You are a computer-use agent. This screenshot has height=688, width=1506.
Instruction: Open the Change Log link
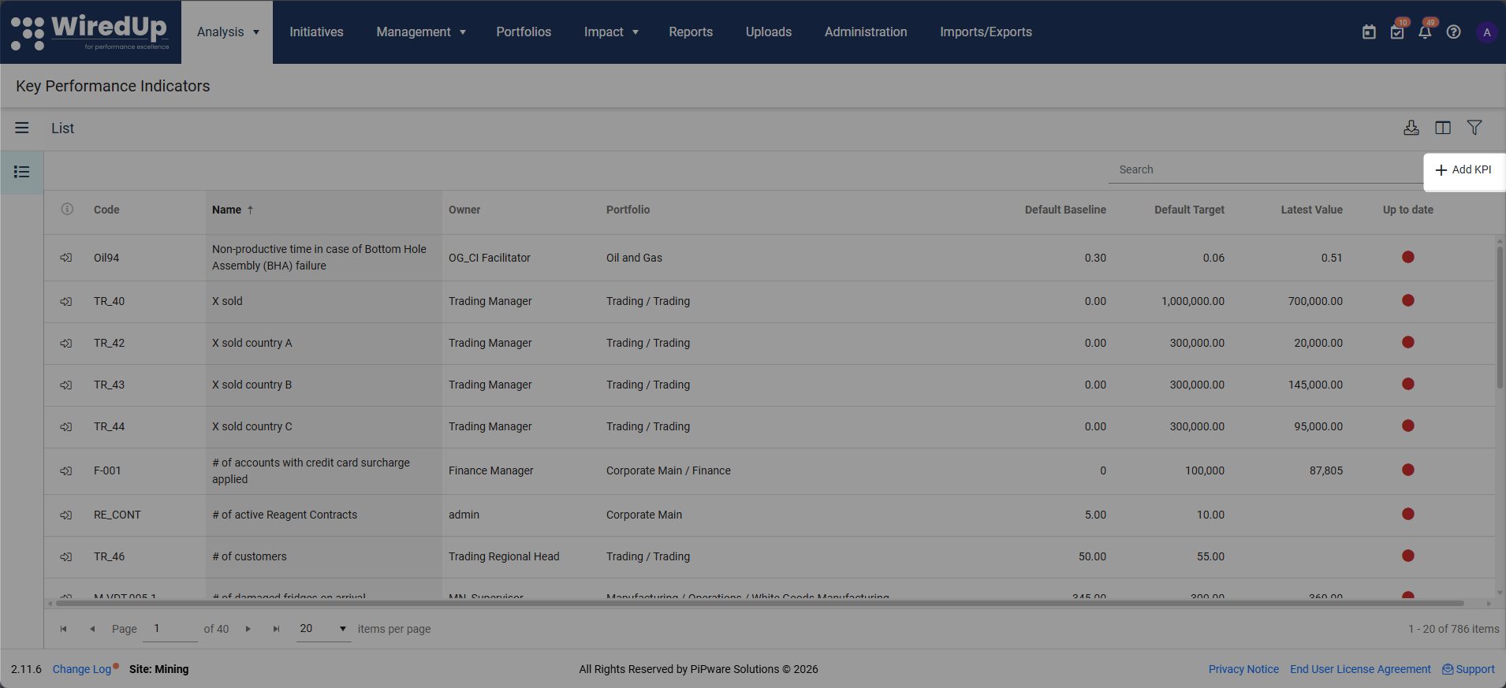(82, 669)
